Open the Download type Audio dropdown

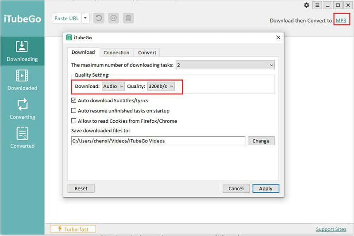point(113,86)
